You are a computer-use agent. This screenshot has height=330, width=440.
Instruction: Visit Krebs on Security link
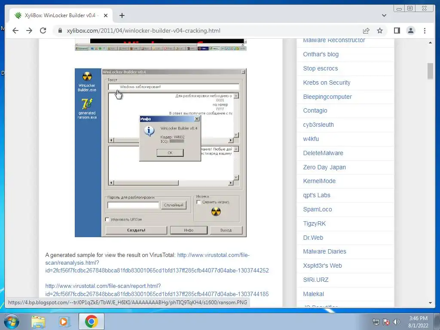pos(327,82)
